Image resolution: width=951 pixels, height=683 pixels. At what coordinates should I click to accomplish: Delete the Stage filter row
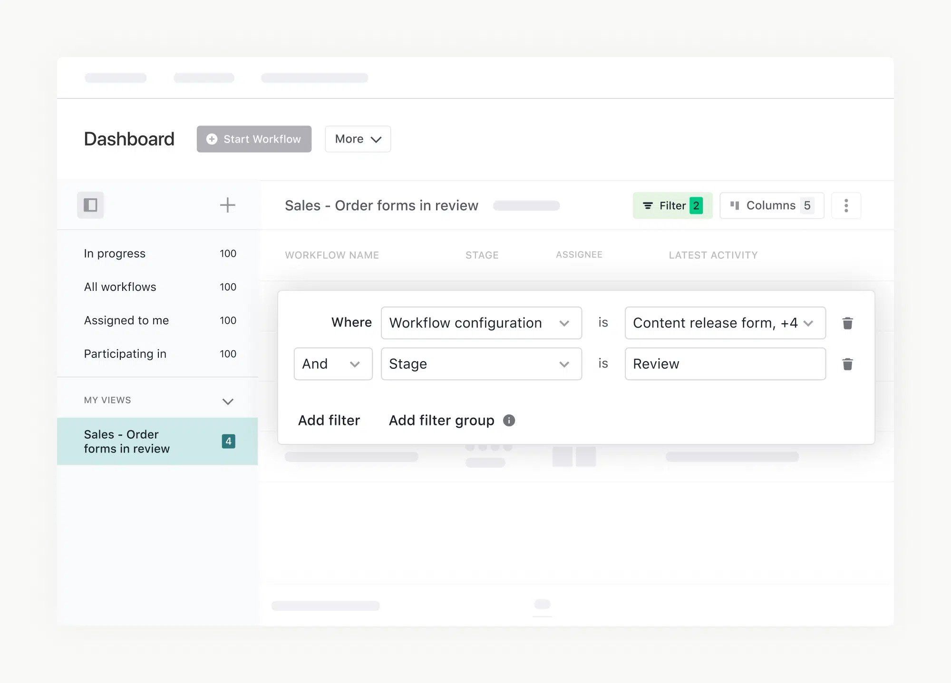pyautogui.click(x=847, y=364)
